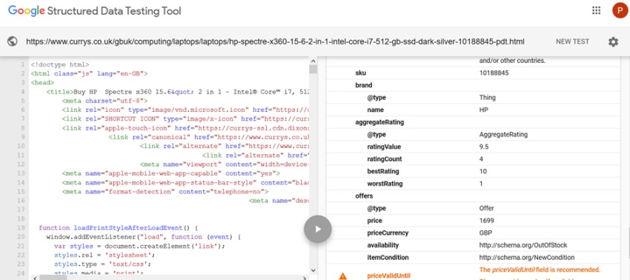
Task: Click the priceValidUntil field is recommended message
Action: point(540,270)
